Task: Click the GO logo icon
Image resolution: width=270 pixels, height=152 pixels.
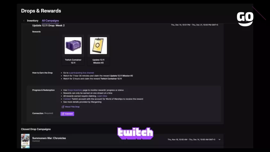Action: pos(245,19)
